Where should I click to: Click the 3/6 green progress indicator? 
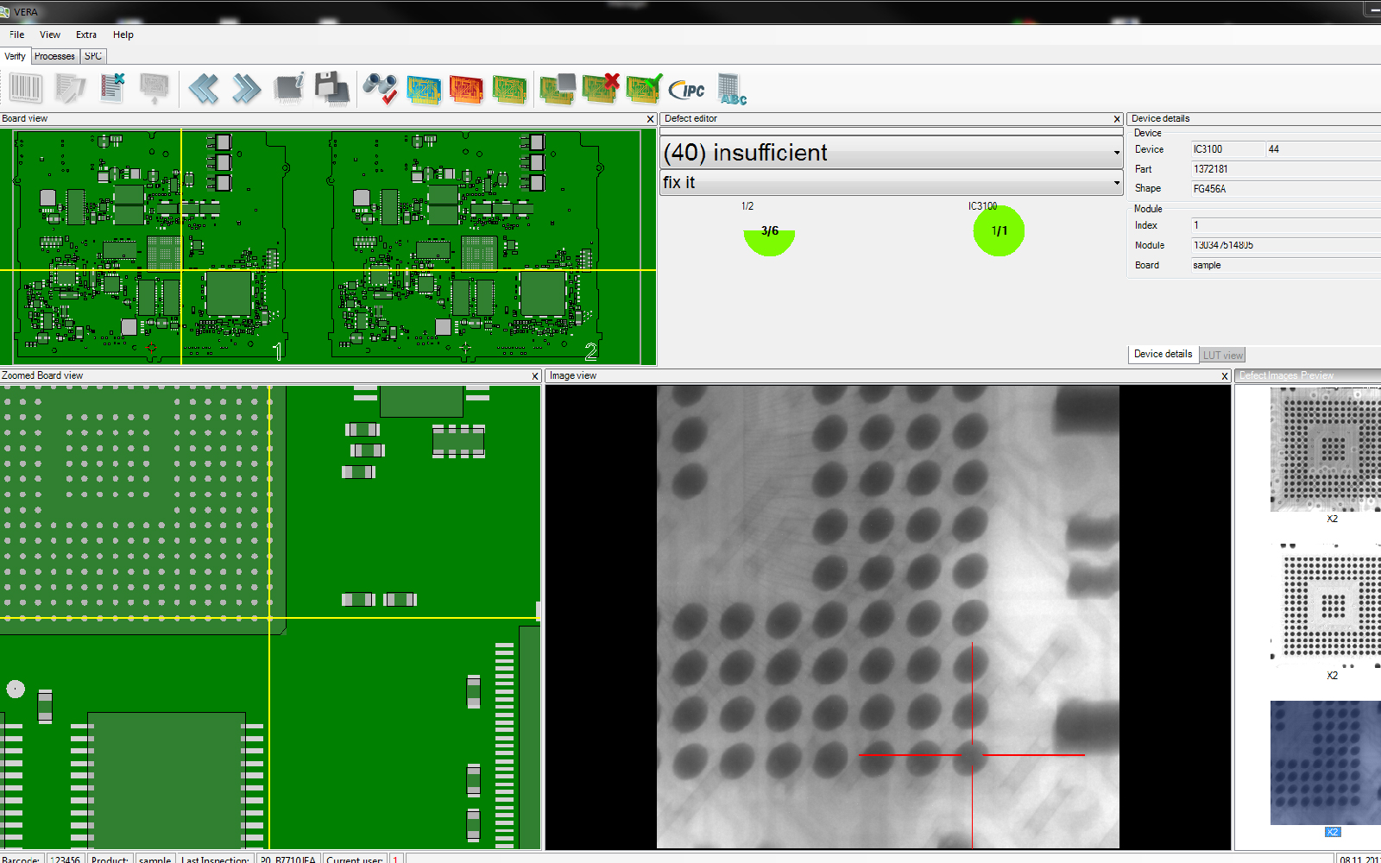(x=769, y=237)
